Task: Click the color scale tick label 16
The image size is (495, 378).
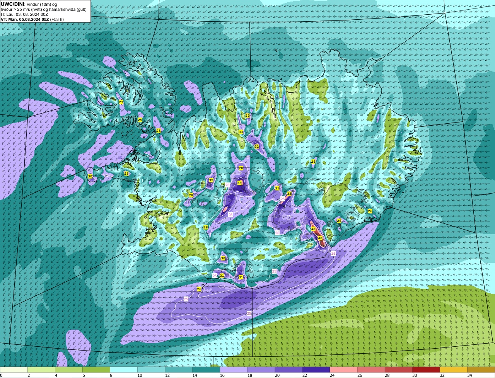Action: [x=222, y=375]
